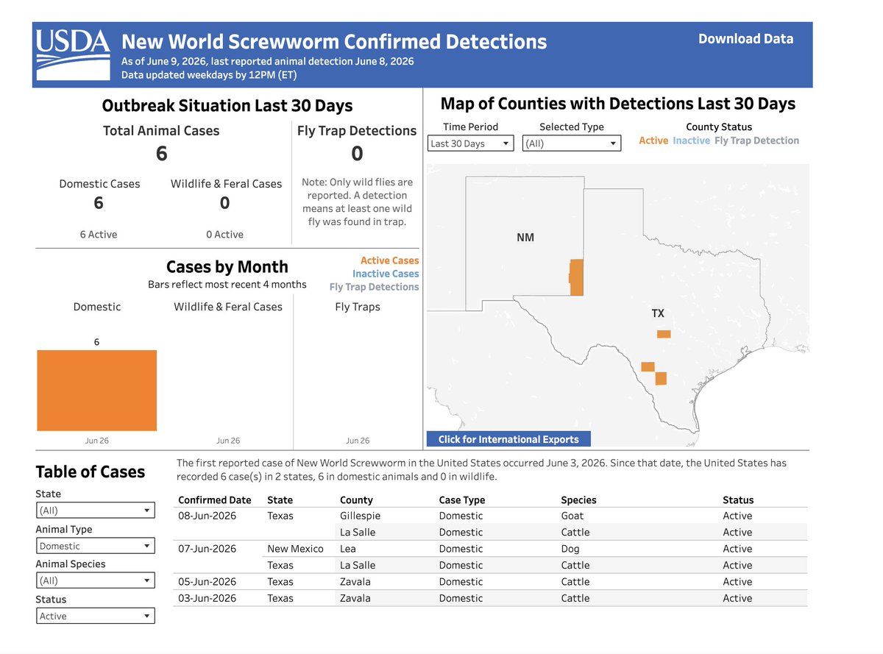This screenshot has width=883, height=654.
Task: Click the Domestic Cases summary label
Action: 99,184
